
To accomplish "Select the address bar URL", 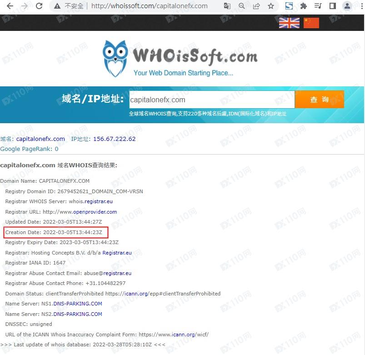I will point(149,6).
